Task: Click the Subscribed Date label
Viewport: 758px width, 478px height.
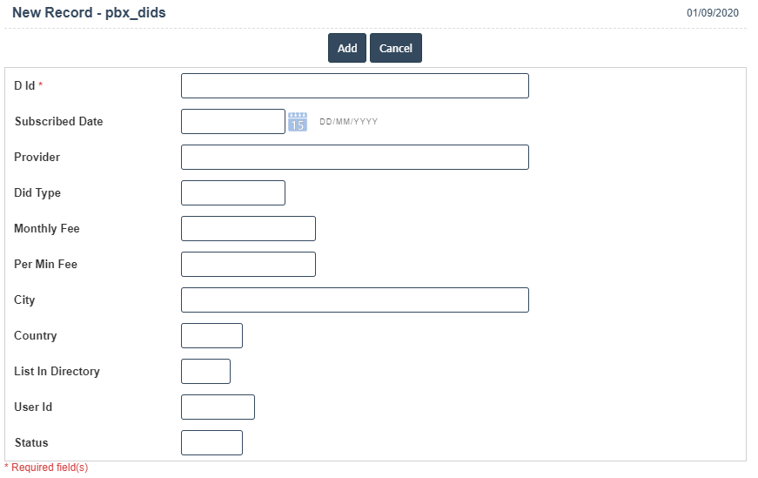Action: (58, 122)
